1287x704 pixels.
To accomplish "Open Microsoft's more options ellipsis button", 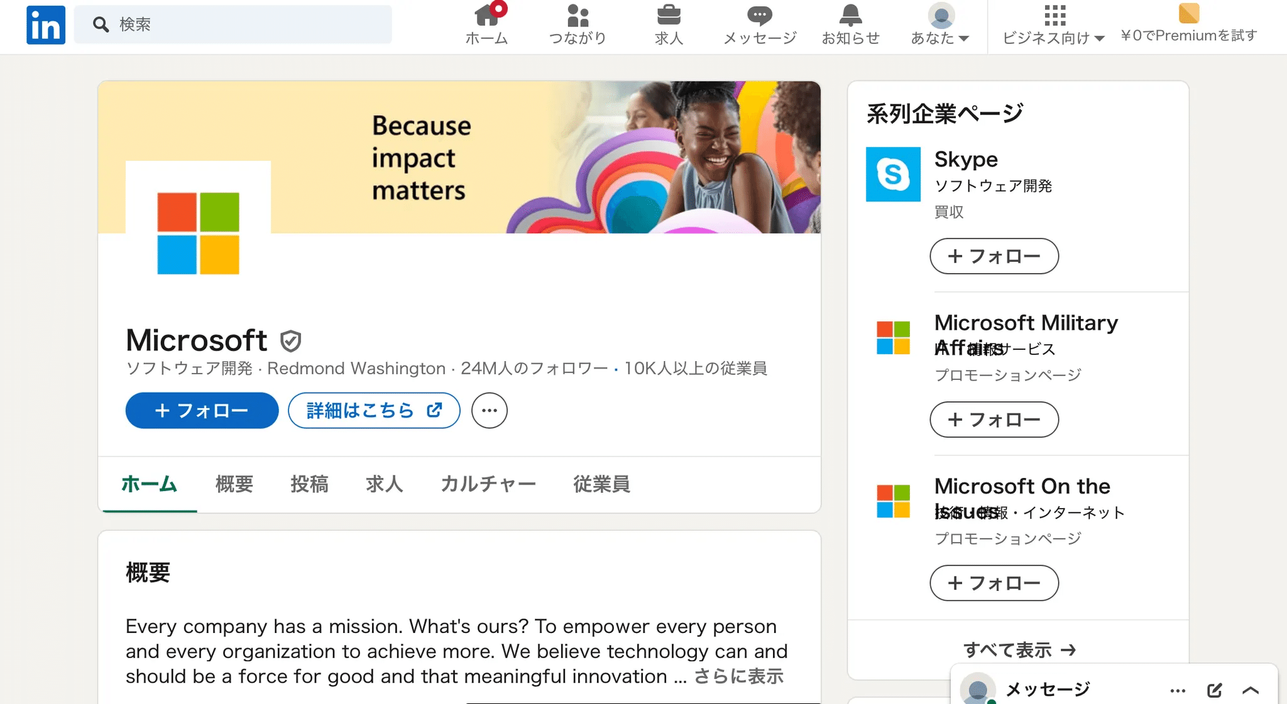I will pyautogui.click(x=490, y=411).
